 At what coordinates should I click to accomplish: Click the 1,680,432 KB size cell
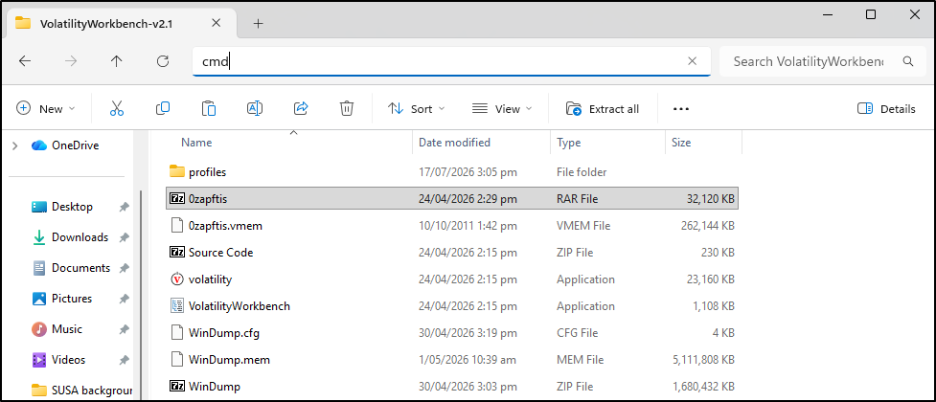tap(704, 387)
